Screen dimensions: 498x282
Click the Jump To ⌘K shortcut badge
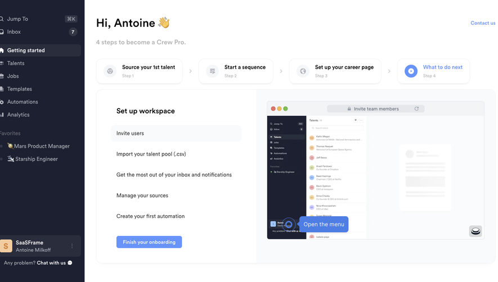click(x=71, y=19)
